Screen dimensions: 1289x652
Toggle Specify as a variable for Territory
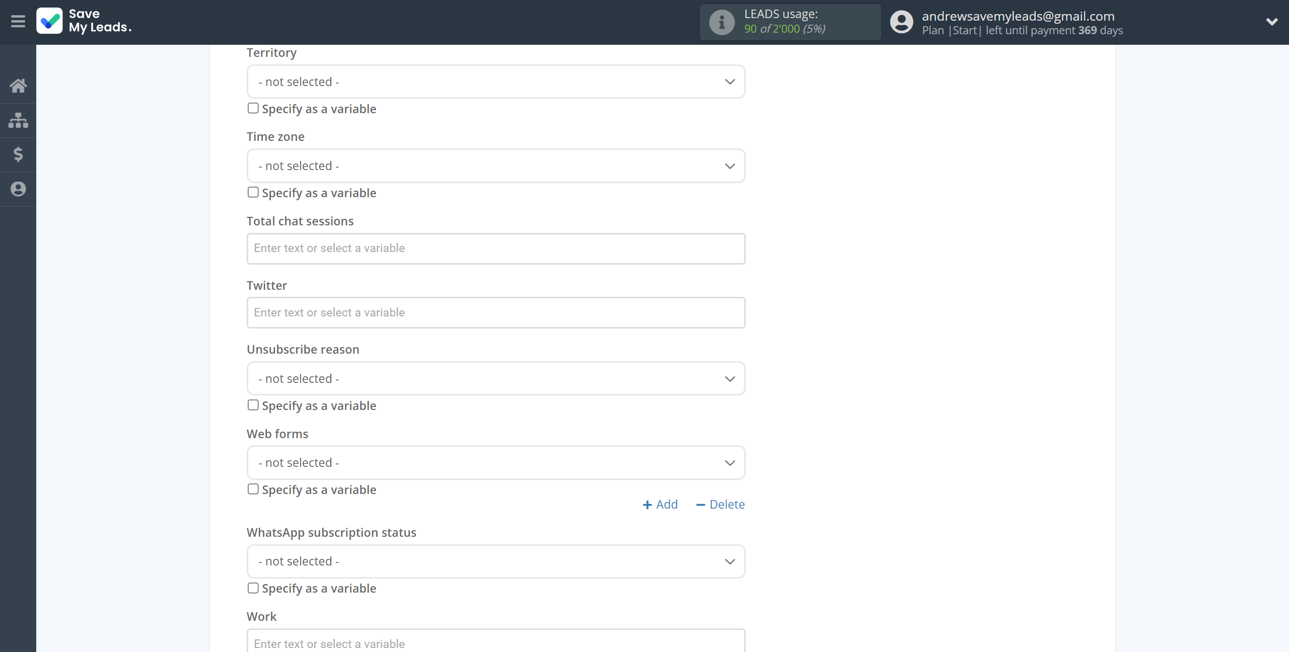point(253,108)
